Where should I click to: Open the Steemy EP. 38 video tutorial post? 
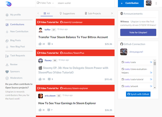click(x=73, y=70)
